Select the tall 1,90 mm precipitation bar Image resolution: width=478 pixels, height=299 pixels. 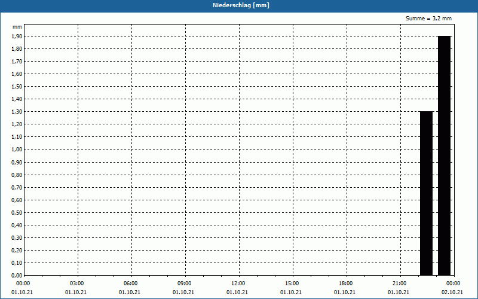tap(444, 155)
